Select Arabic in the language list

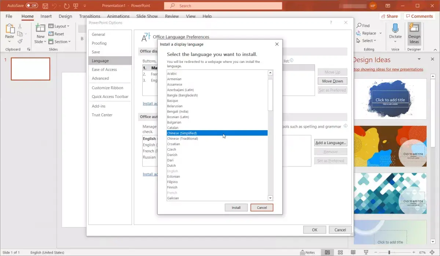point(217,74)
